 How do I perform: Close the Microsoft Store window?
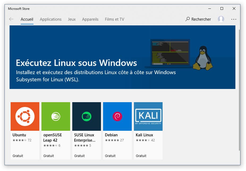(x=234, y=8)
